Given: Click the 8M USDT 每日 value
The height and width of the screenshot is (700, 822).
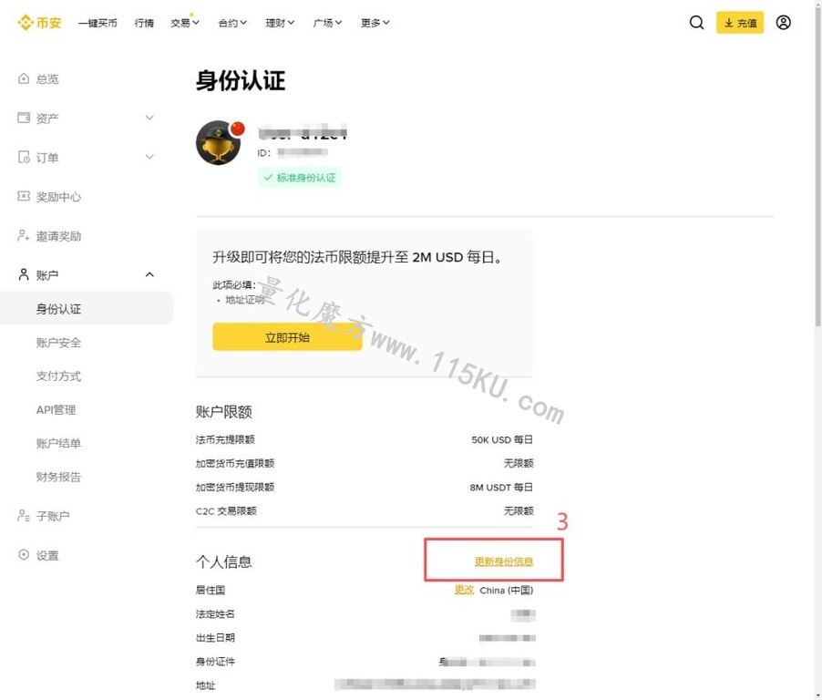Looking at the screenshot, I should coord(501,487).
